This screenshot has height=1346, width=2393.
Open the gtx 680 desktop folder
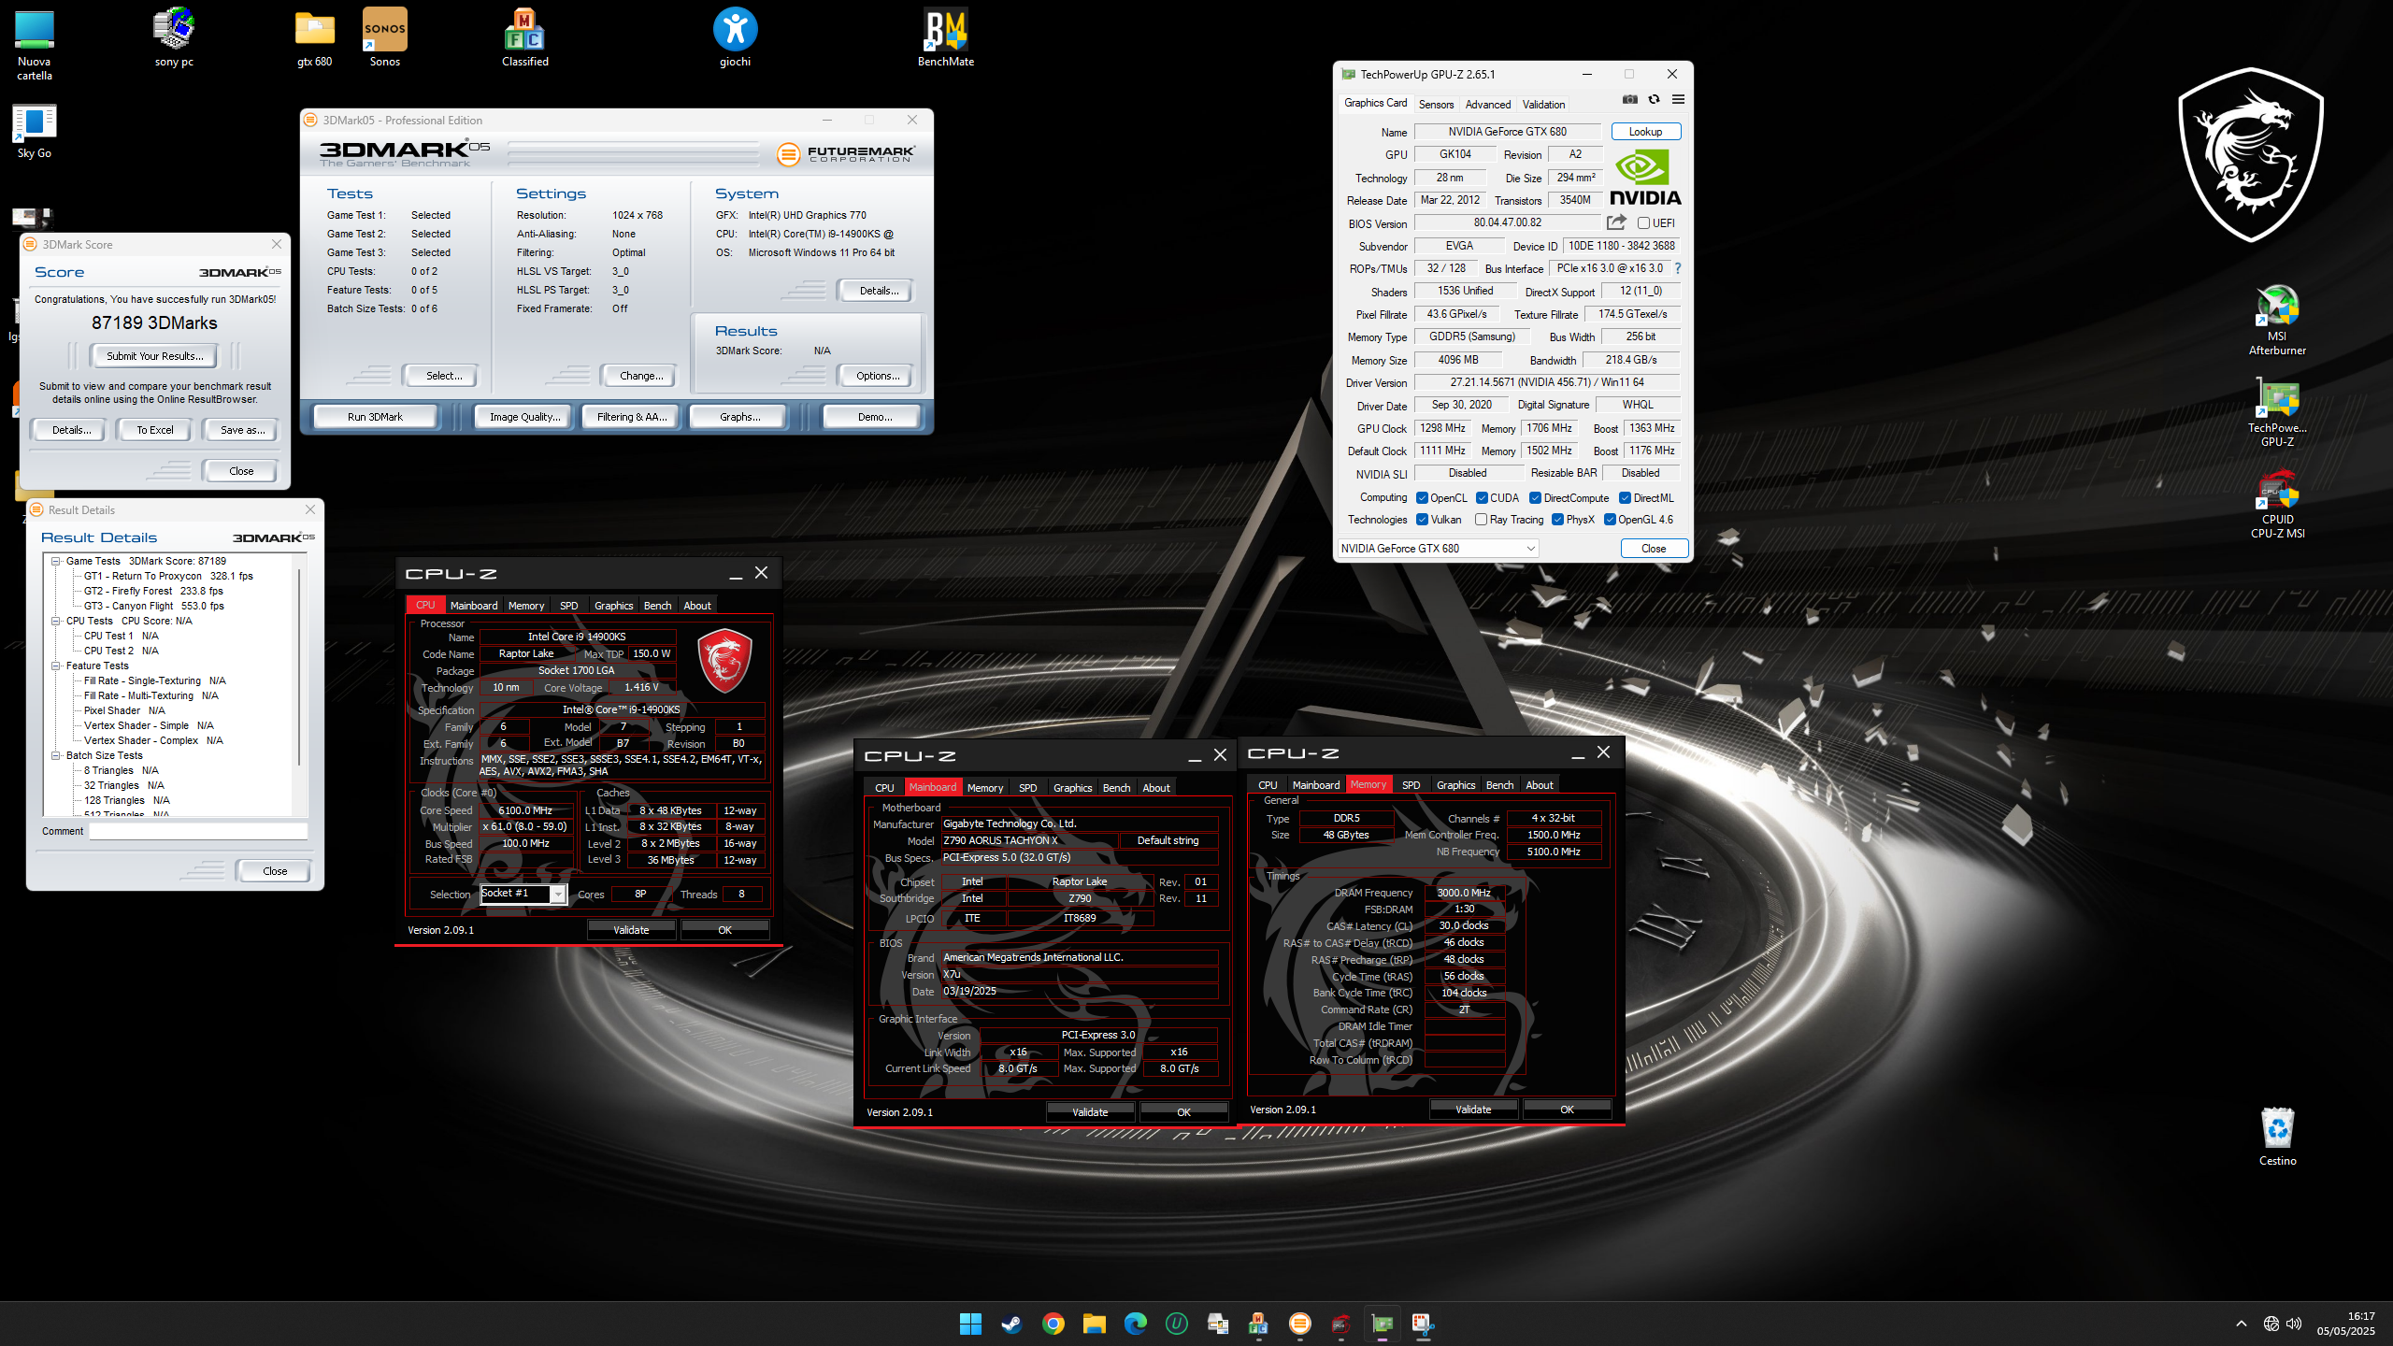point(314,37)
